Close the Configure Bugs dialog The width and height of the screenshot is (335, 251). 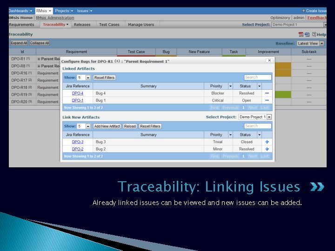pyautogui.click(x=269, y=60)
